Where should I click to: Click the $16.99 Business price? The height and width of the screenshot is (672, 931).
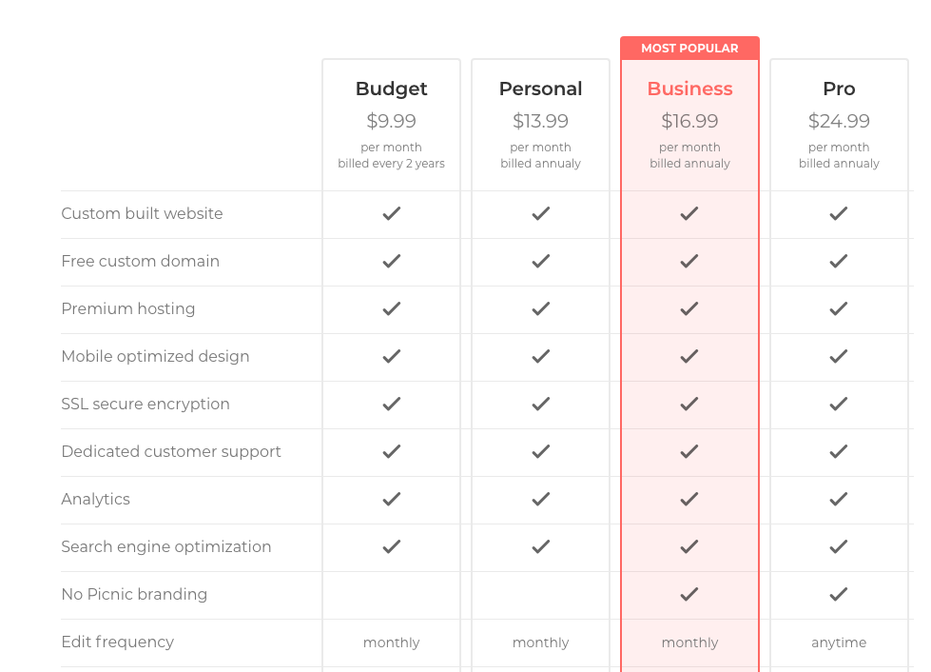[x=689, y=121]
